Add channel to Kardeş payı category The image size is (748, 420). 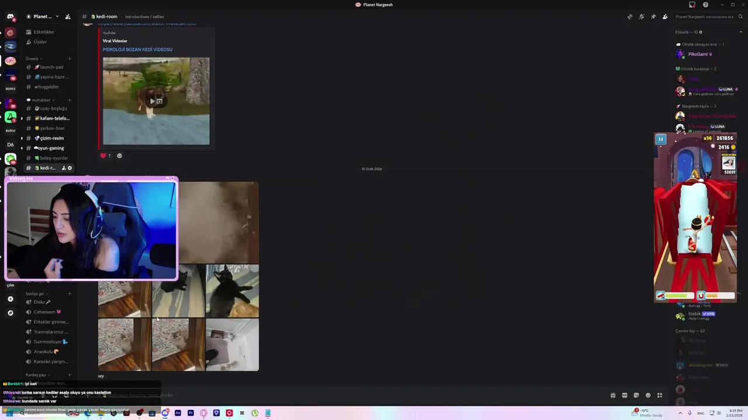(x=70, y=375)
